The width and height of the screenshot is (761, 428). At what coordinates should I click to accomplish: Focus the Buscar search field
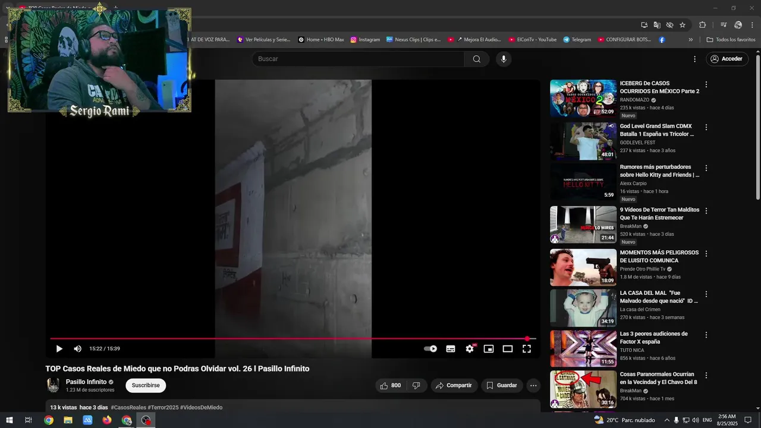tap(358, 59)
